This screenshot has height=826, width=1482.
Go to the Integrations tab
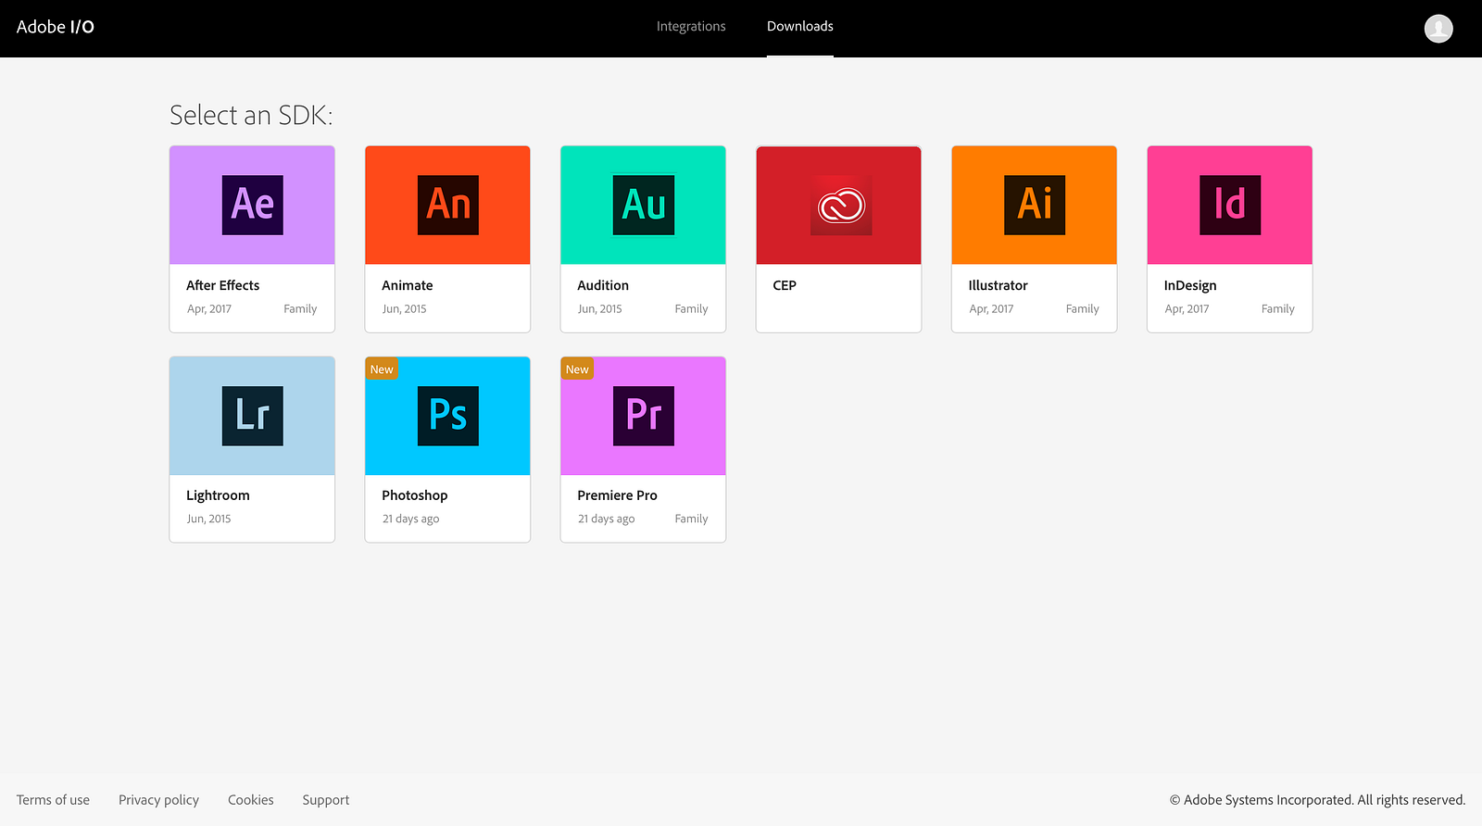pos(691,27)
